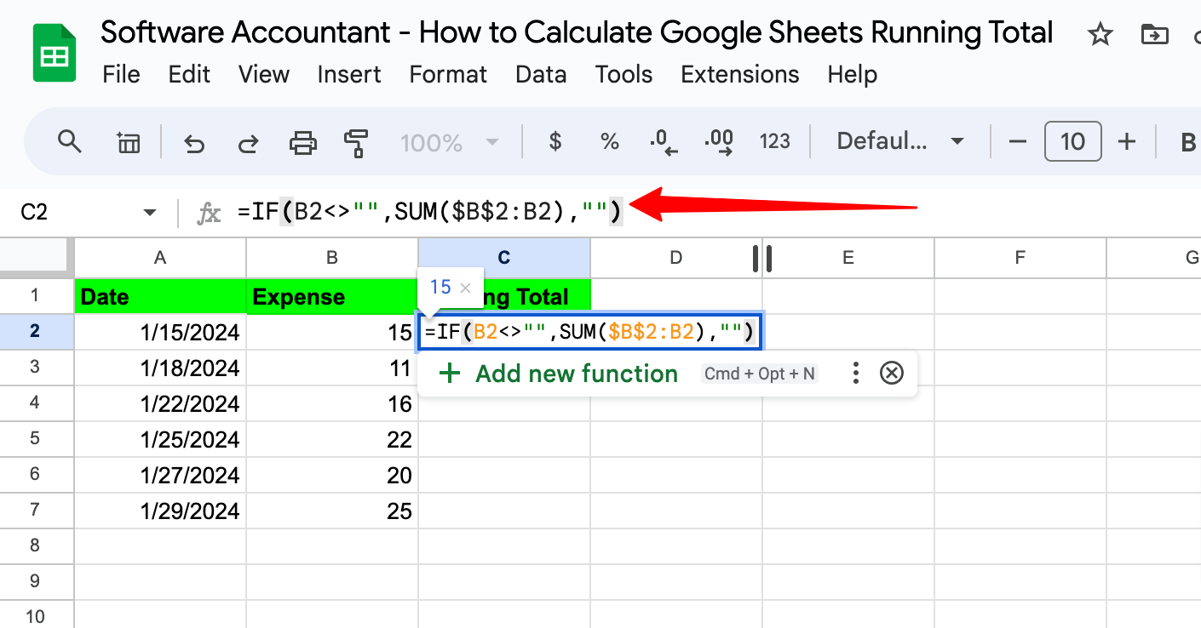Click the cell with 1/18/2024
The height and width of the screenshot is (628, 1201).
click(x=160, y=368)
